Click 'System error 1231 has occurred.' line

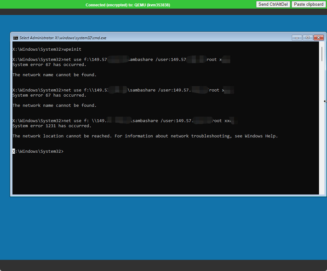point(52,126)
